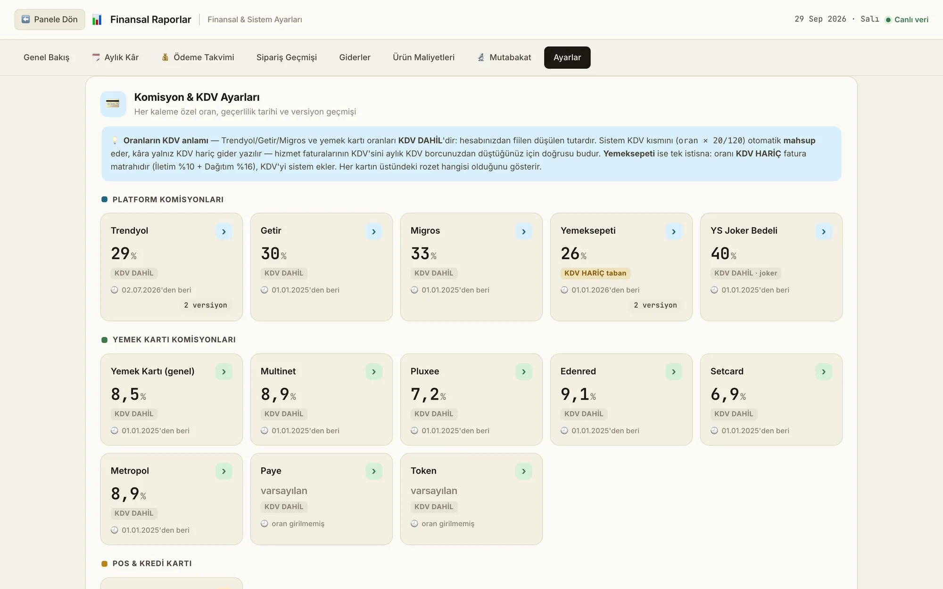
Task: Open the Mutabakat tab
Action: pos(504,57)
